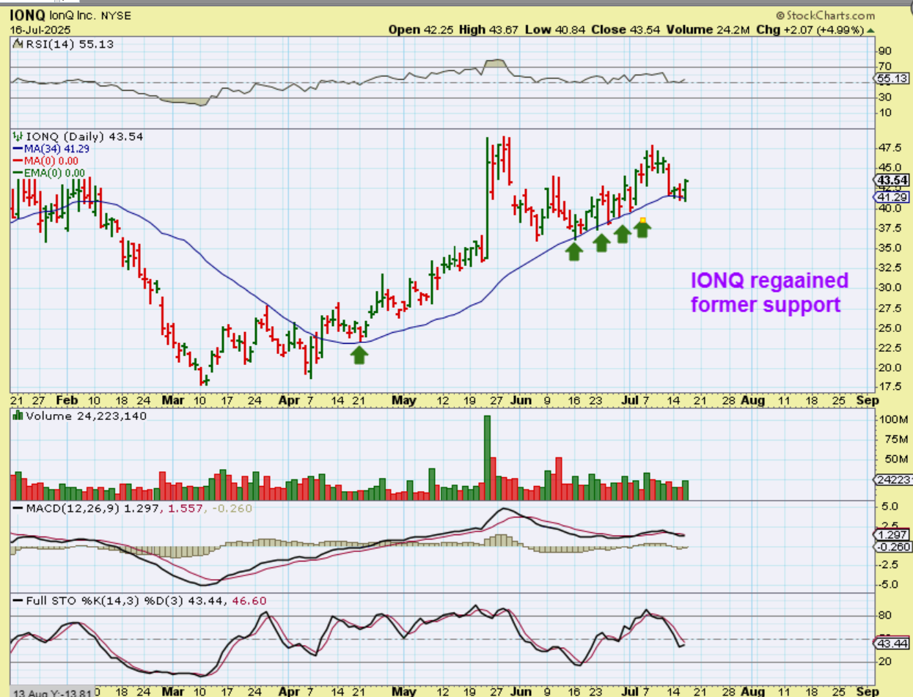Click the 1.297 MACD value tag on axis
913x697 pixels.
pos(893,535)
